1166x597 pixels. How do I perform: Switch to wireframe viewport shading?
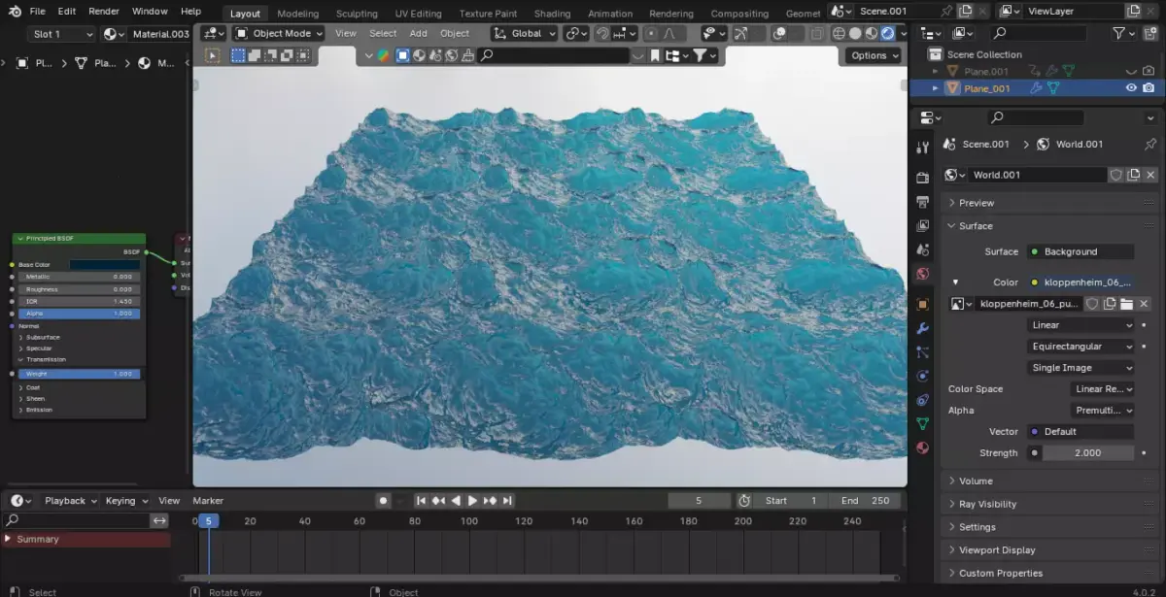839,33
